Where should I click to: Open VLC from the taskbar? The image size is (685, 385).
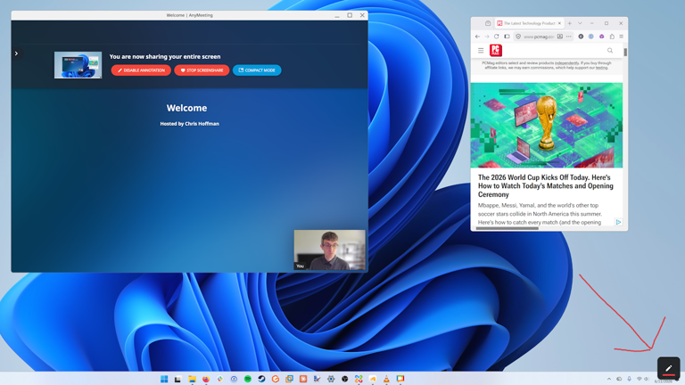[x=386, y=379]
